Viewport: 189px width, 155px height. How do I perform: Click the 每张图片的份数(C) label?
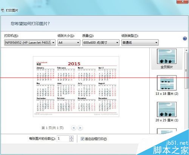click(x=42, y=138)
